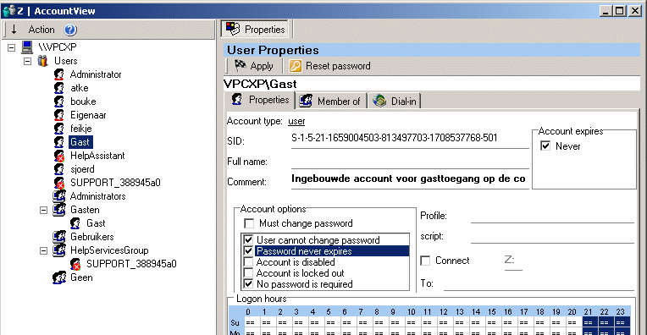This screenshot has width=647, height=335.
Task: Collapse the Gasten group node
Action: point(44,210)
